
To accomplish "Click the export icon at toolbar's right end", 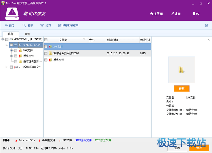I will point(207,25).
